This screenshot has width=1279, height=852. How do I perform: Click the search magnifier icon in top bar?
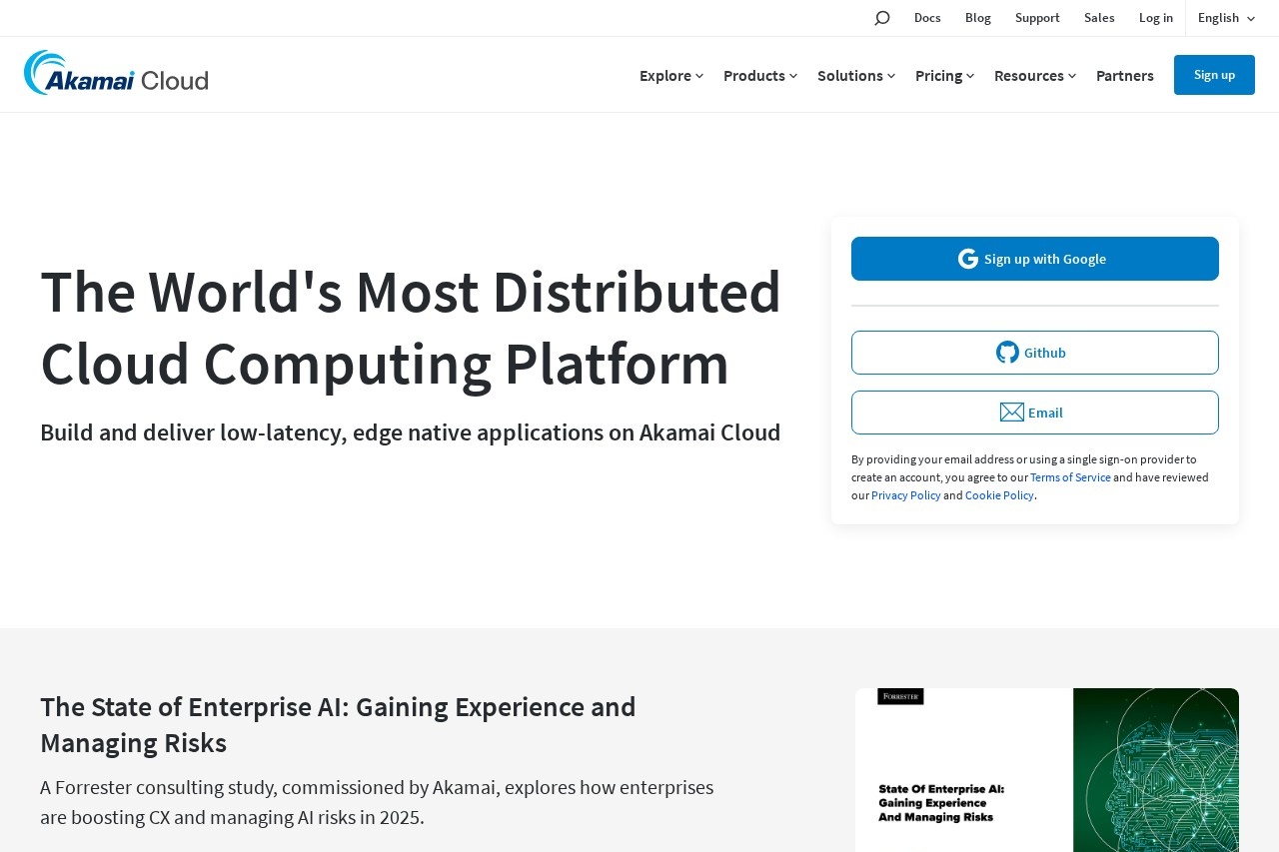point(881,17)
